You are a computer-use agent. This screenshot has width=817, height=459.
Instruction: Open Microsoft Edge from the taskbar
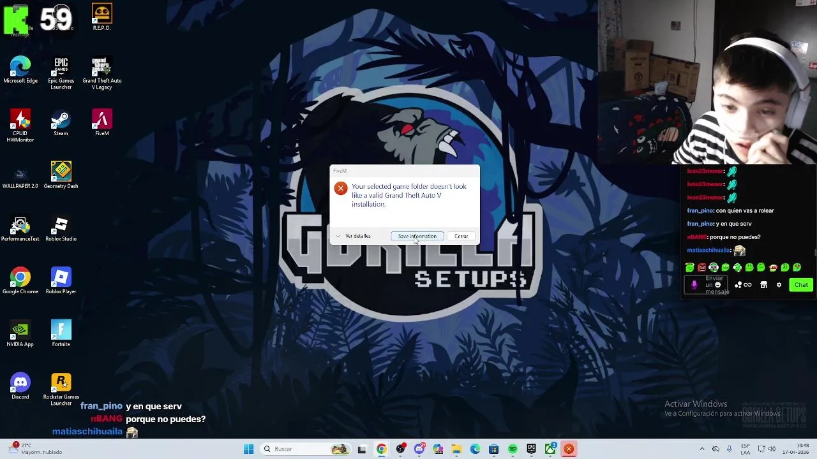tap(475, 449)
